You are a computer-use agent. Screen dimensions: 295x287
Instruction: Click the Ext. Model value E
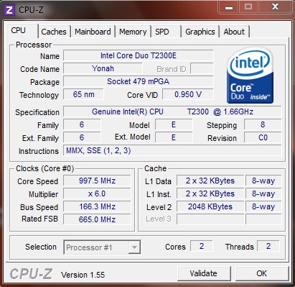click(x=174, y=137)
